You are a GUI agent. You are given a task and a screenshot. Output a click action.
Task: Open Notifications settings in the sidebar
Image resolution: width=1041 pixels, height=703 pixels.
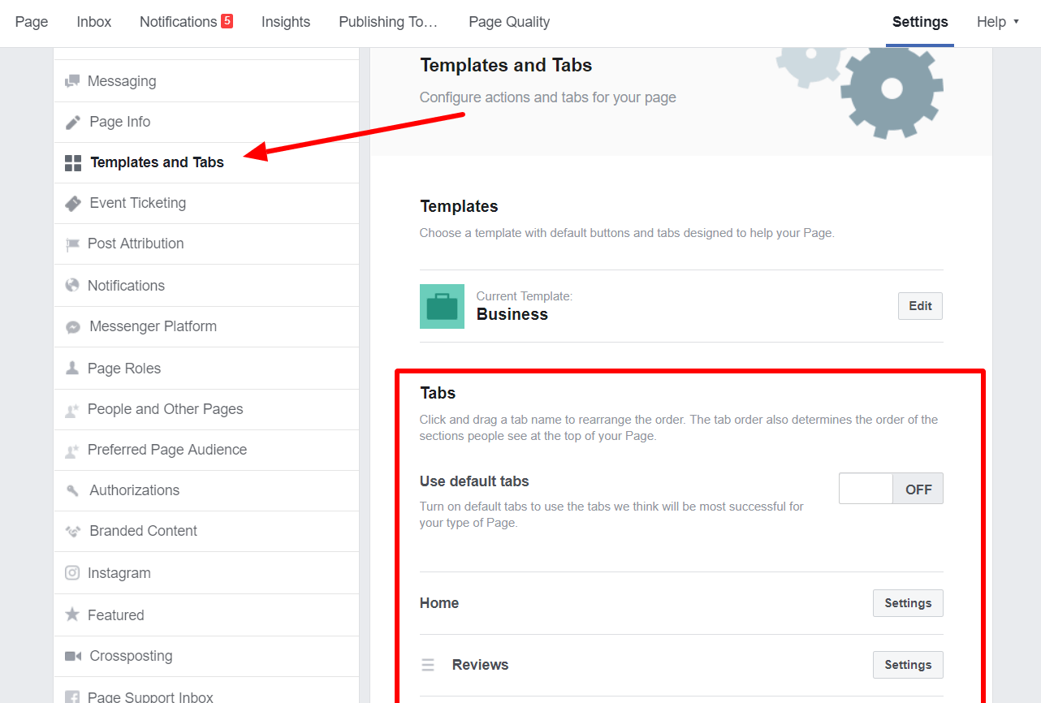206,285
